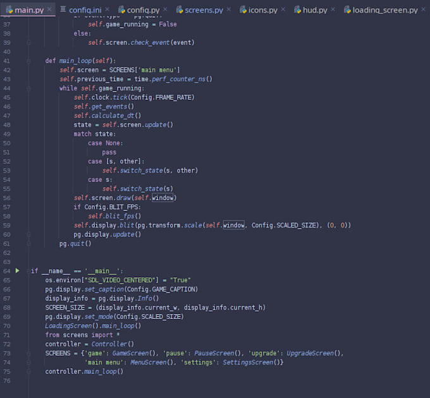Click 'Config.GAME_CAPTION' on line 66
430x398 pixels.
click(x=161, y=289)
